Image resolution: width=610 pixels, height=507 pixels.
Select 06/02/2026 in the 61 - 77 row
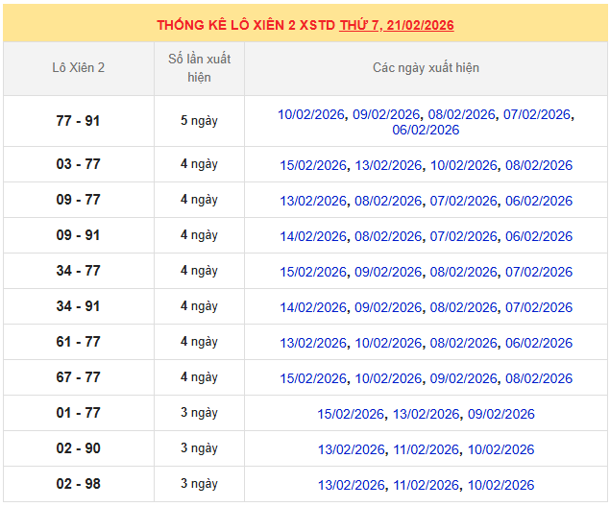539,343
